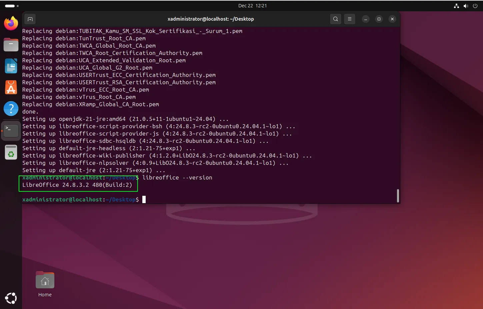Open Firefox from the dock
Viewport: 483px width, 309px height.
(11, 23)
